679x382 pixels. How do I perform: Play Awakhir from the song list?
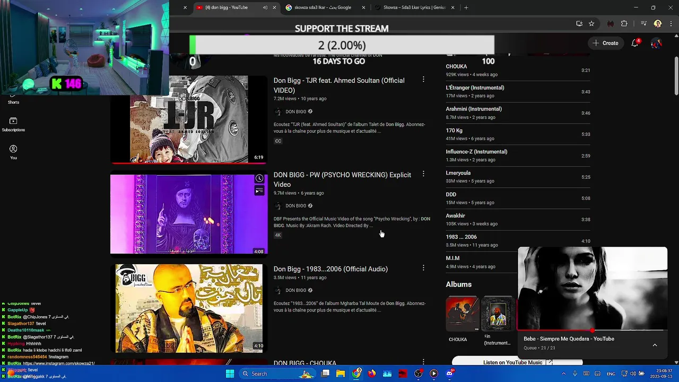pyautogui.click(x=518, y=219)
